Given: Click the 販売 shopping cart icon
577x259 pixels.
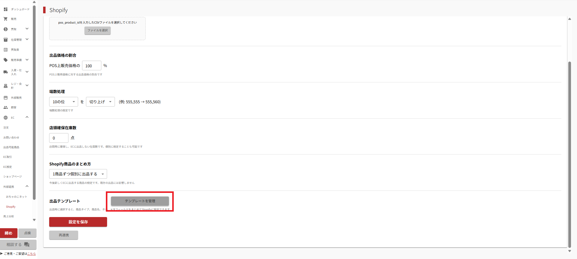Looking at the screenshot, I should point(5,19).
